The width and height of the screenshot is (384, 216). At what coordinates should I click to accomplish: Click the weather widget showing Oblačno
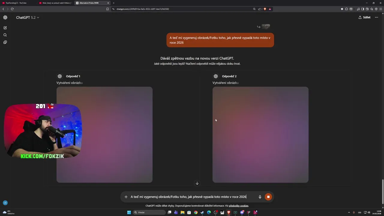8,212
